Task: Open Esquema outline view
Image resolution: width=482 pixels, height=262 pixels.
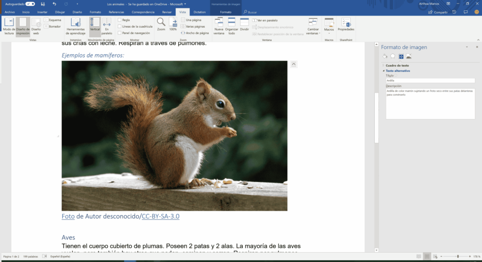Action: pyautogui.click(x=53, y=20)
